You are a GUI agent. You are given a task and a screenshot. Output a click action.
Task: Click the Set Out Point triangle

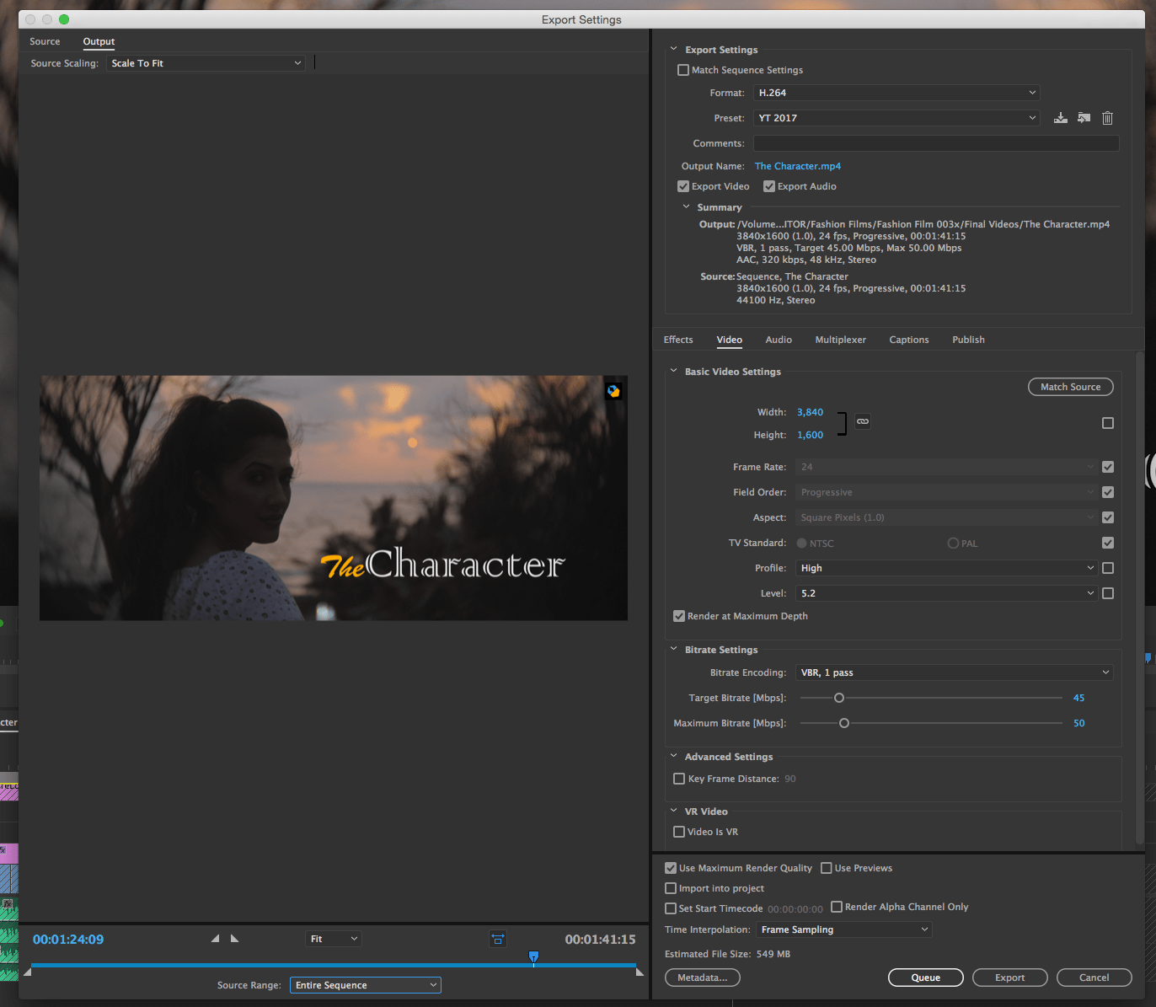235,939
